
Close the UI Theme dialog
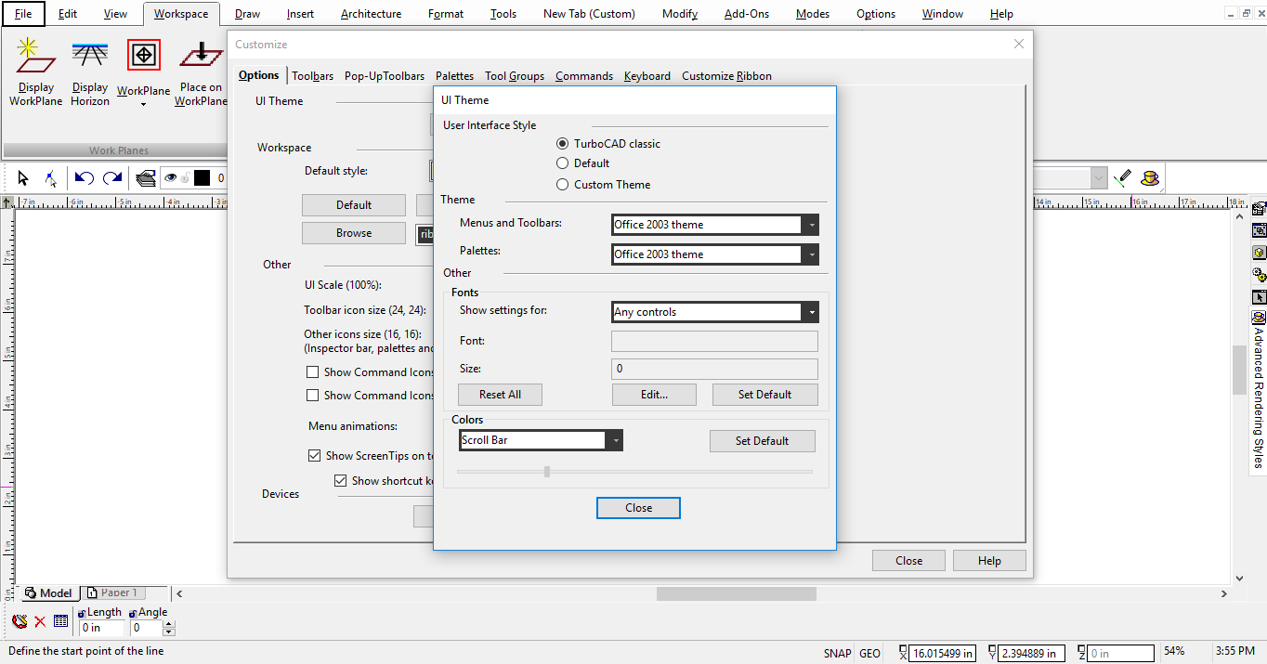click(638, 508)
